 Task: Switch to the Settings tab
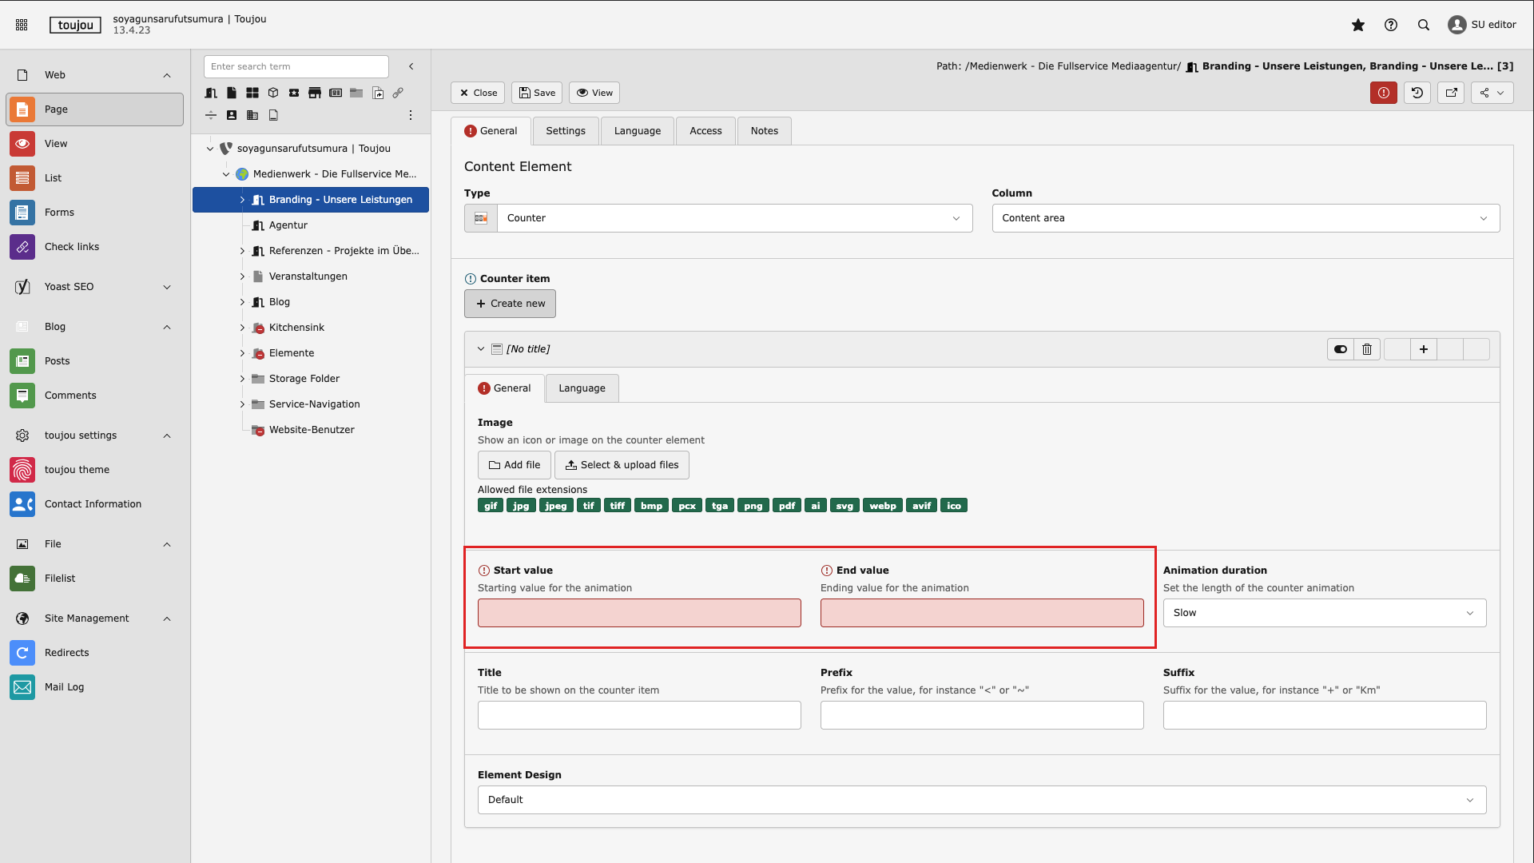(566, 131)
